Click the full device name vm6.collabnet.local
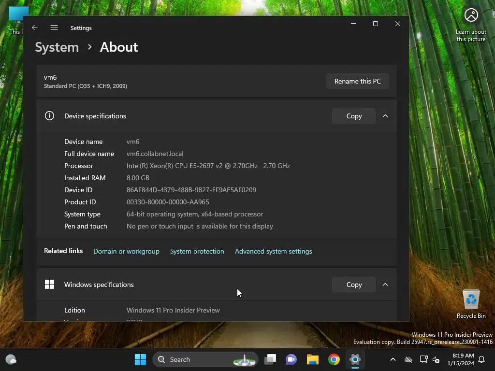The width and height of the screenshot is (495, 371). point(155,154)
